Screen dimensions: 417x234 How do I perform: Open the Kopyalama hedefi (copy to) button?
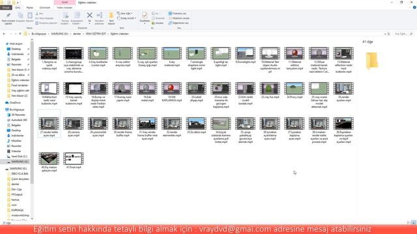(x=77, y=18)
